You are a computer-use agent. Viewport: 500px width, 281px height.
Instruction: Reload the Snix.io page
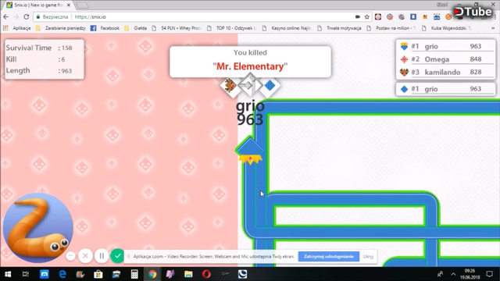coord(27,17)
